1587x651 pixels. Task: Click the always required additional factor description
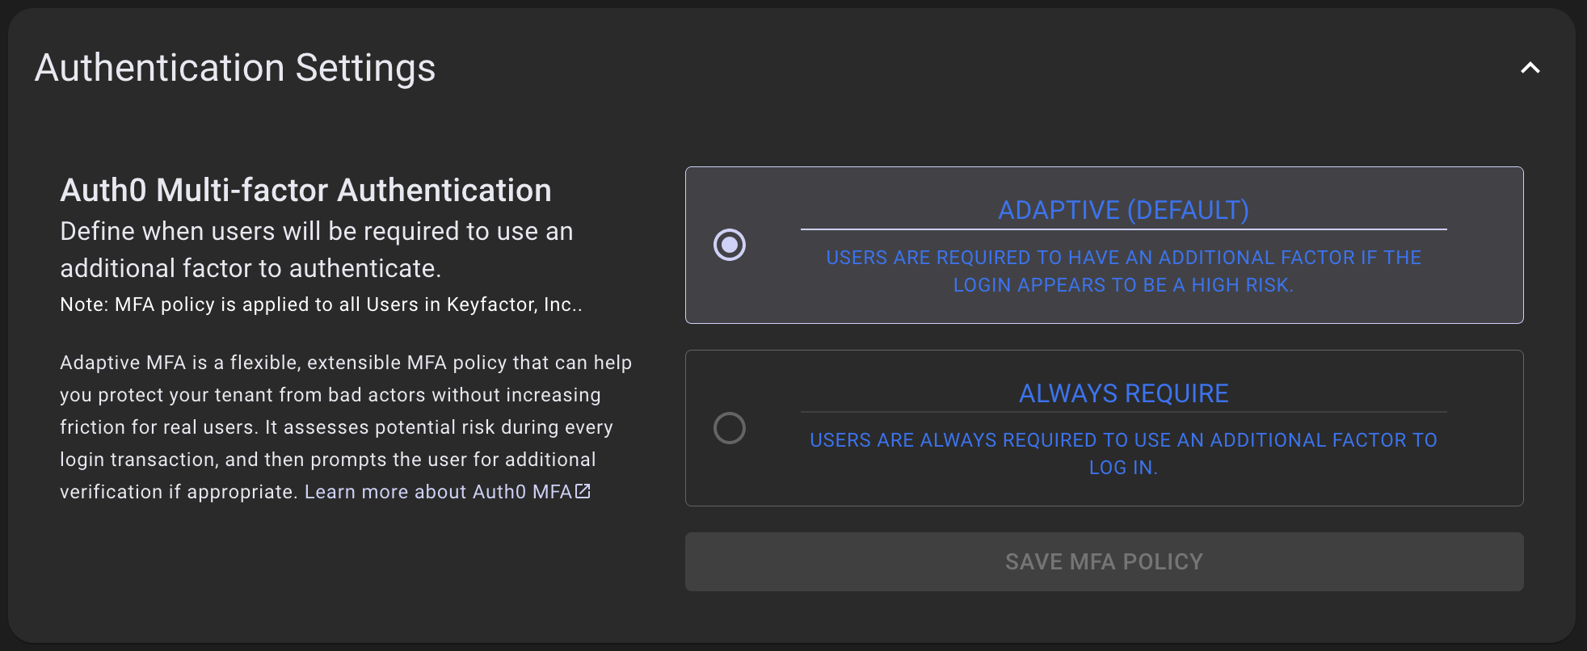(1123, 440)
